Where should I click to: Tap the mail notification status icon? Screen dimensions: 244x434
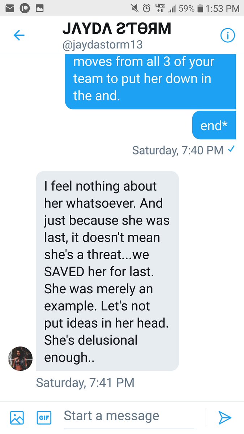(10, 8)
